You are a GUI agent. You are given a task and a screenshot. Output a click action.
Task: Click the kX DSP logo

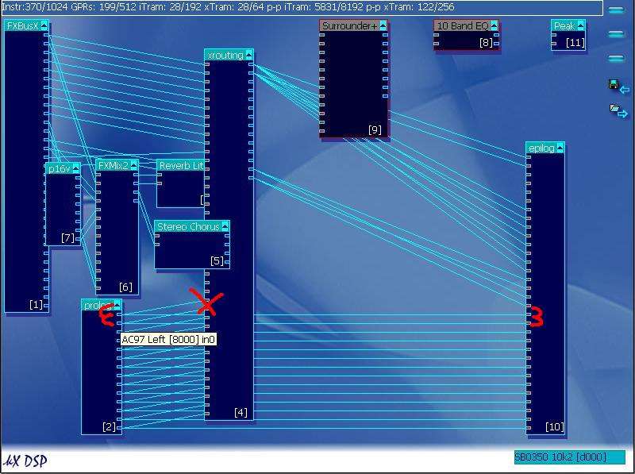click(25, 461)
